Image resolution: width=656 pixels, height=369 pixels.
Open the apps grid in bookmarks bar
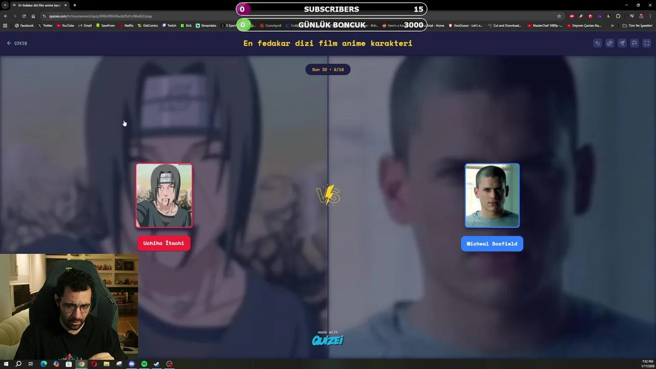5,26
